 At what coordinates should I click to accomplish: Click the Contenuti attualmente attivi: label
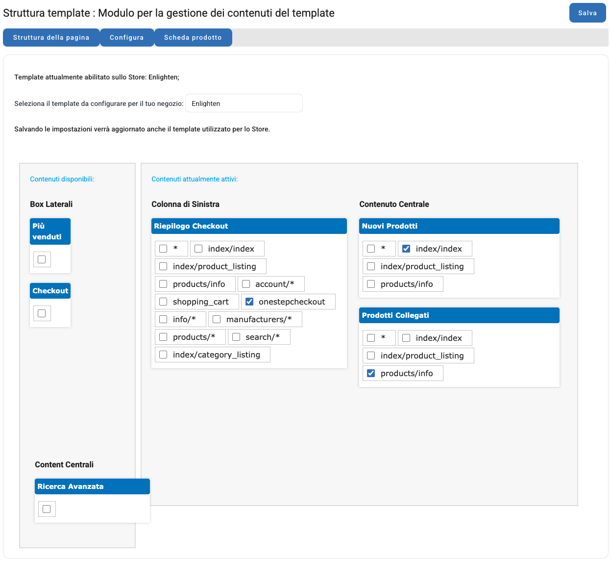pyautogui.click(x=195, y=179)
